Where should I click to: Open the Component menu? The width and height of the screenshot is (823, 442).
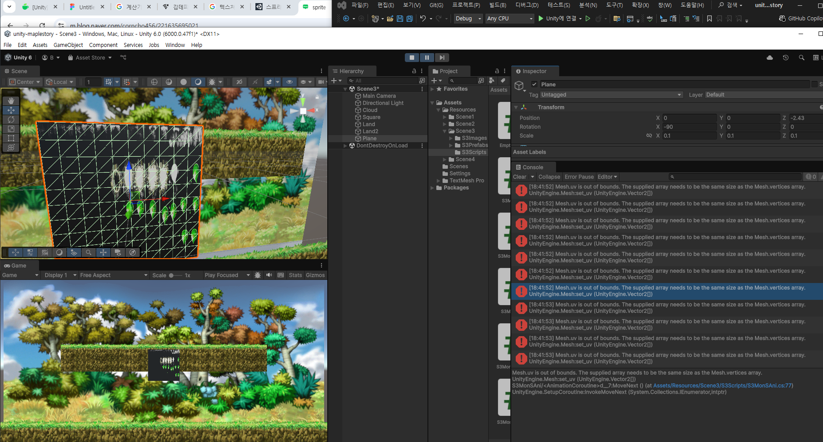pos(103,45)
